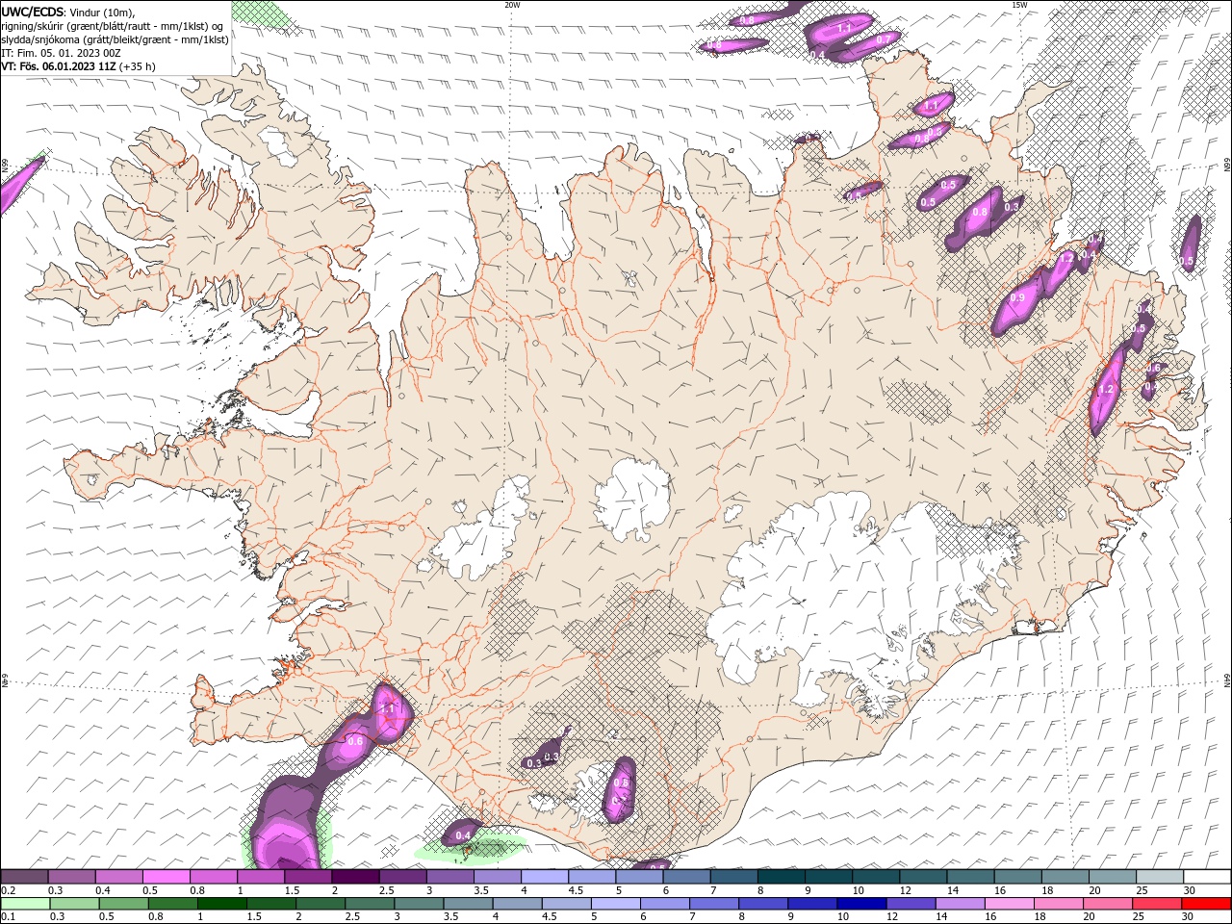This screenshot has height=924, width=1232.
Task: Select the lavender swatch labeled 4 in snow legend
Action: [545, 877]
